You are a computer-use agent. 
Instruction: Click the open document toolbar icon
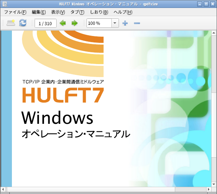11,23
